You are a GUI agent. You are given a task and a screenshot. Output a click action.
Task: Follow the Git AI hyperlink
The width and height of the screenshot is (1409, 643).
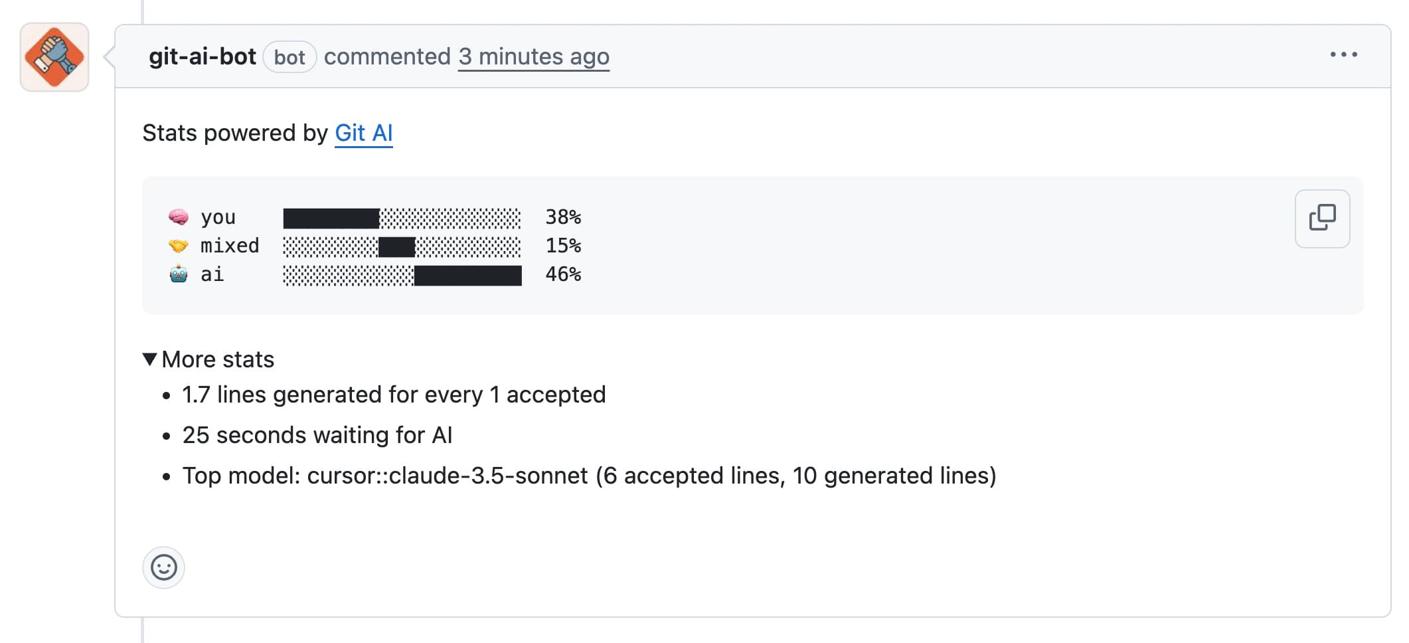(363, 134)
